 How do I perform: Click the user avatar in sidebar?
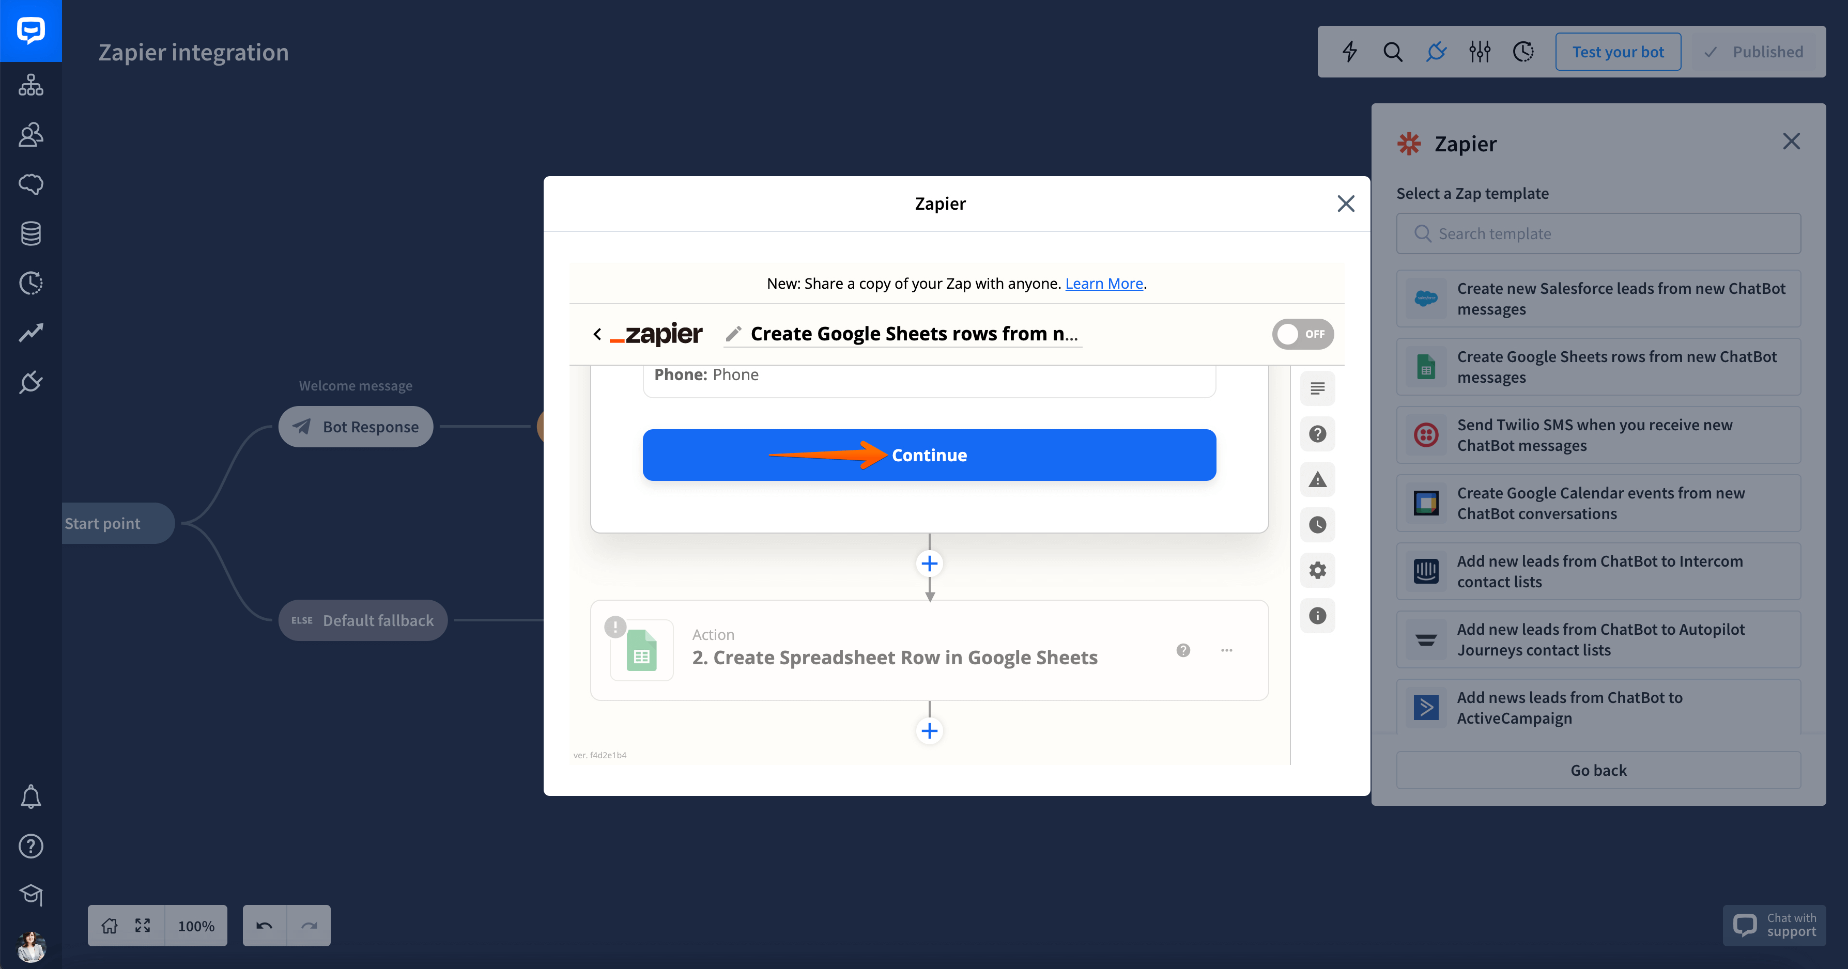(31, 947)
